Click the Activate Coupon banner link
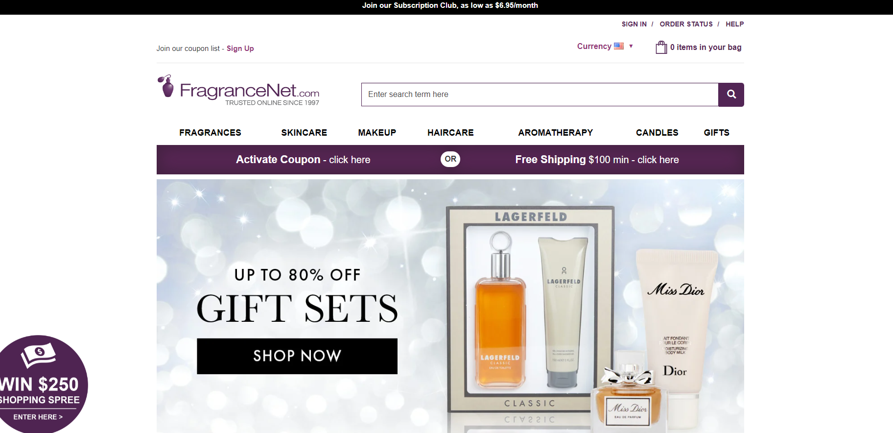 303,160
